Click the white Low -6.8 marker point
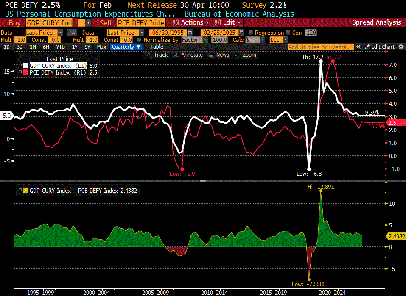Image resolution: width=406 pixels, height=296 pixels. [x=309, y=169]
